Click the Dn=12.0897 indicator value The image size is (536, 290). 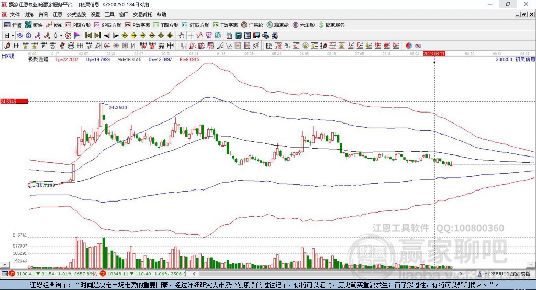[x=160, y=59]
